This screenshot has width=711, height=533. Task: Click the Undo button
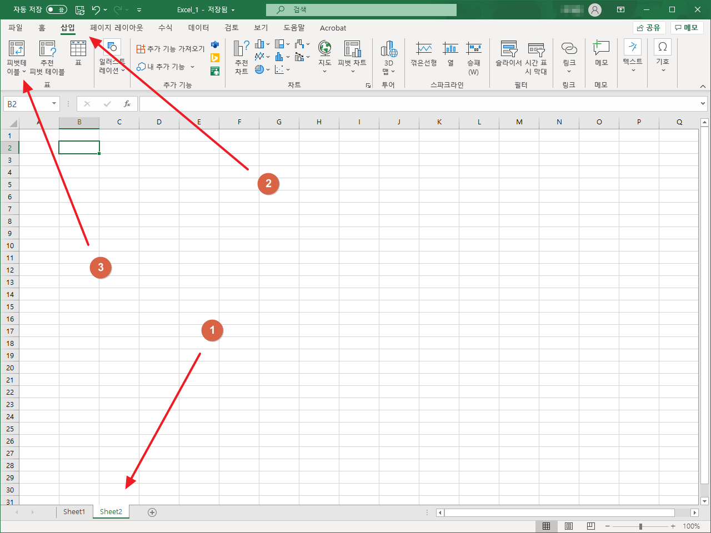click(96, 9)
